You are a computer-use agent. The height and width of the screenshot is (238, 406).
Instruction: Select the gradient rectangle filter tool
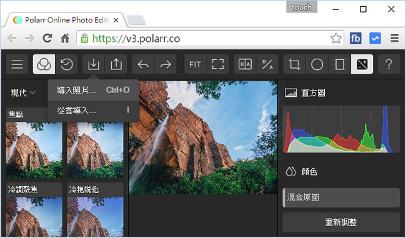(x=339, y=64)
